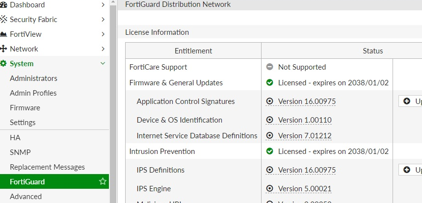Click the FortiView chart icon
The width and height of the screenshot is (422, 203).
pyautogui.click(x=3, y=34)
